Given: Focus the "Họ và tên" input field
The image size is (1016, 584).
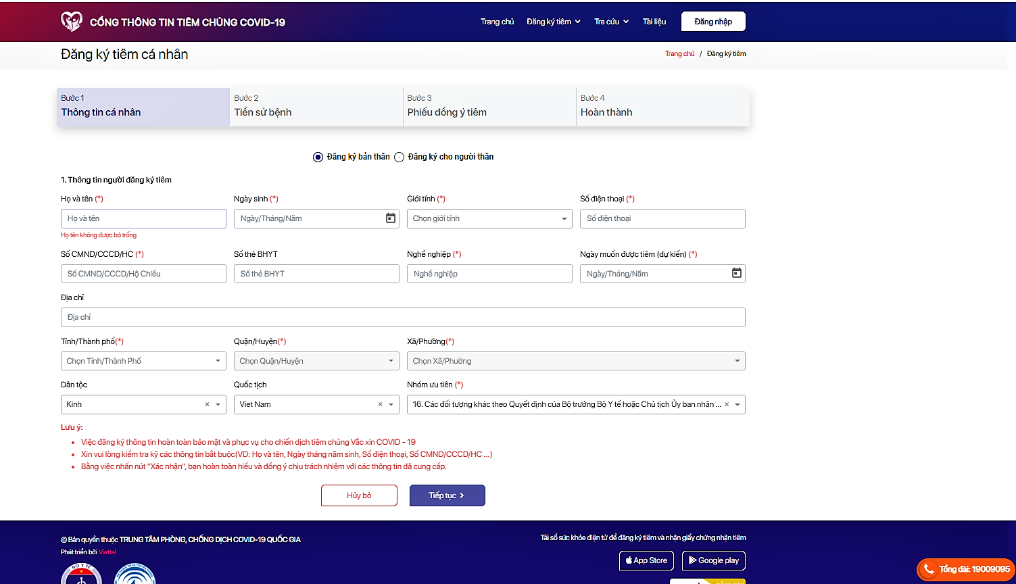Looking at the screenshot, I should tap(143, 218).
